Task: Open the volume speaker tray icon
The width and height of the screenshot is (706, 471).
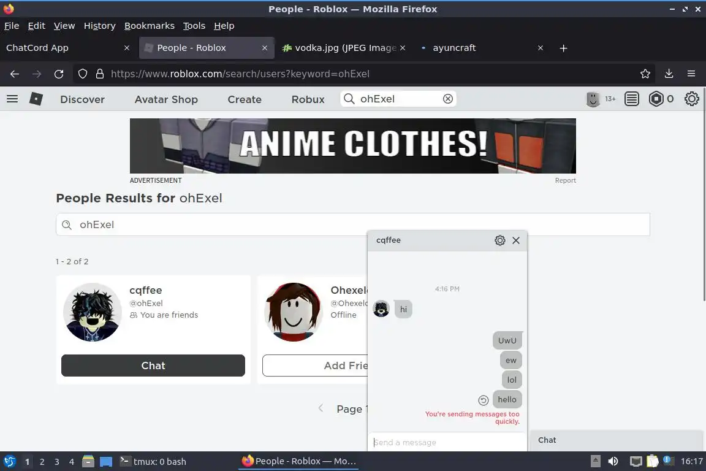Action: point(613,461)
